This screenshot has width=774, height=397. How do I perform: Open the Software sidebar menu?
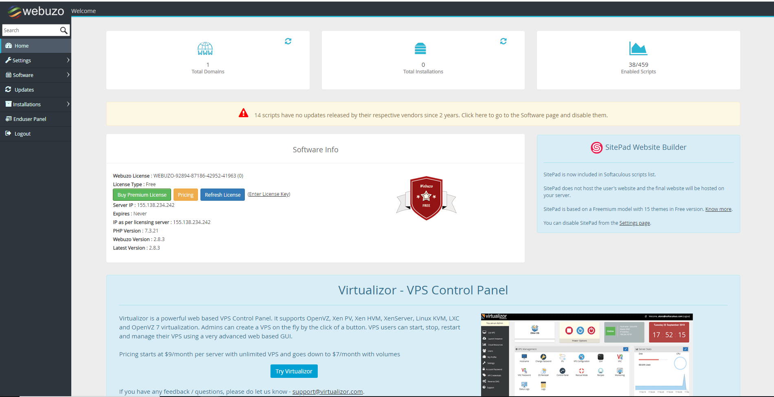pos(36,75)
